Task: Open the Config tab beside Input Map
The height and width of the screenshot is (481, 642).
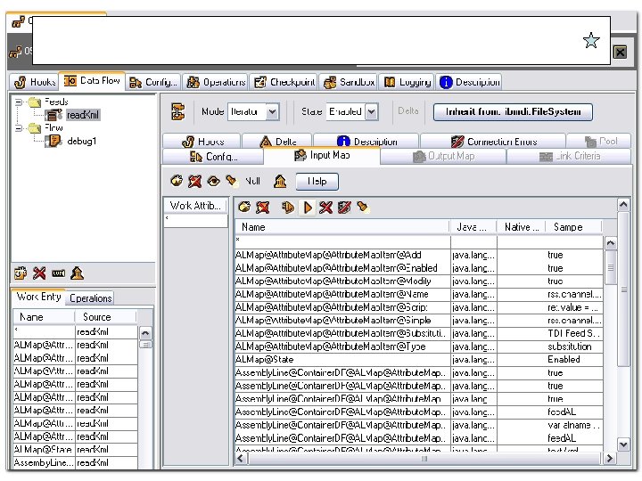Action: (213, 157)
